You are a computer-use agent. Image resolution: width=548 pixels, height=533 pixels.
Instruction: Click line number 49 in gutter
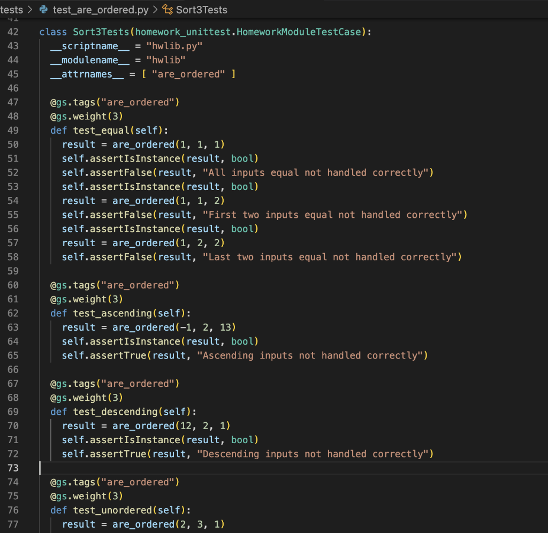click(x=13, y=131)
